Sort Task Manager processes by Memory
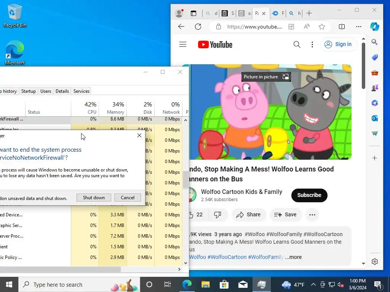Viewport: 390px width, 292px height. (x=113, y=108)
